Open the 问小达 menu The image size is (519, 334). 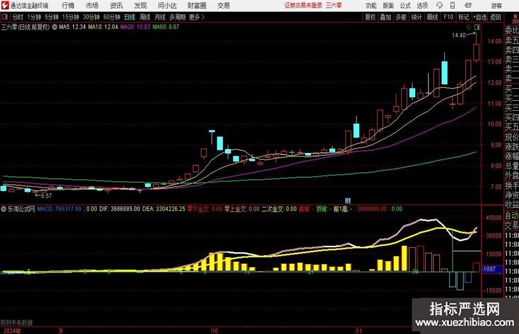(167, 5)
